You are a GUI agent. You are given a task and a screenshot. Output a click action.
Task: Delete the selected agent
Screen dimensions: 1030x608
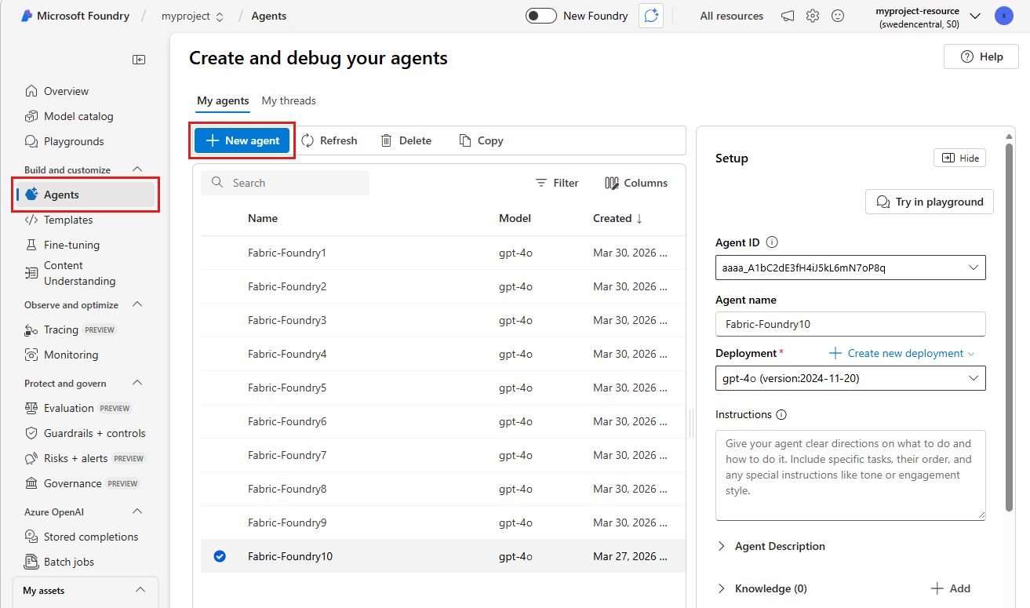pos(406,140)
